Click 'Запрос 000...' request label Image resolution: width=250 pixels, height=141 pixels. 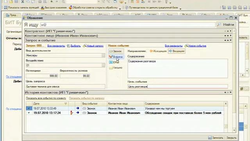tap(35, 45)
